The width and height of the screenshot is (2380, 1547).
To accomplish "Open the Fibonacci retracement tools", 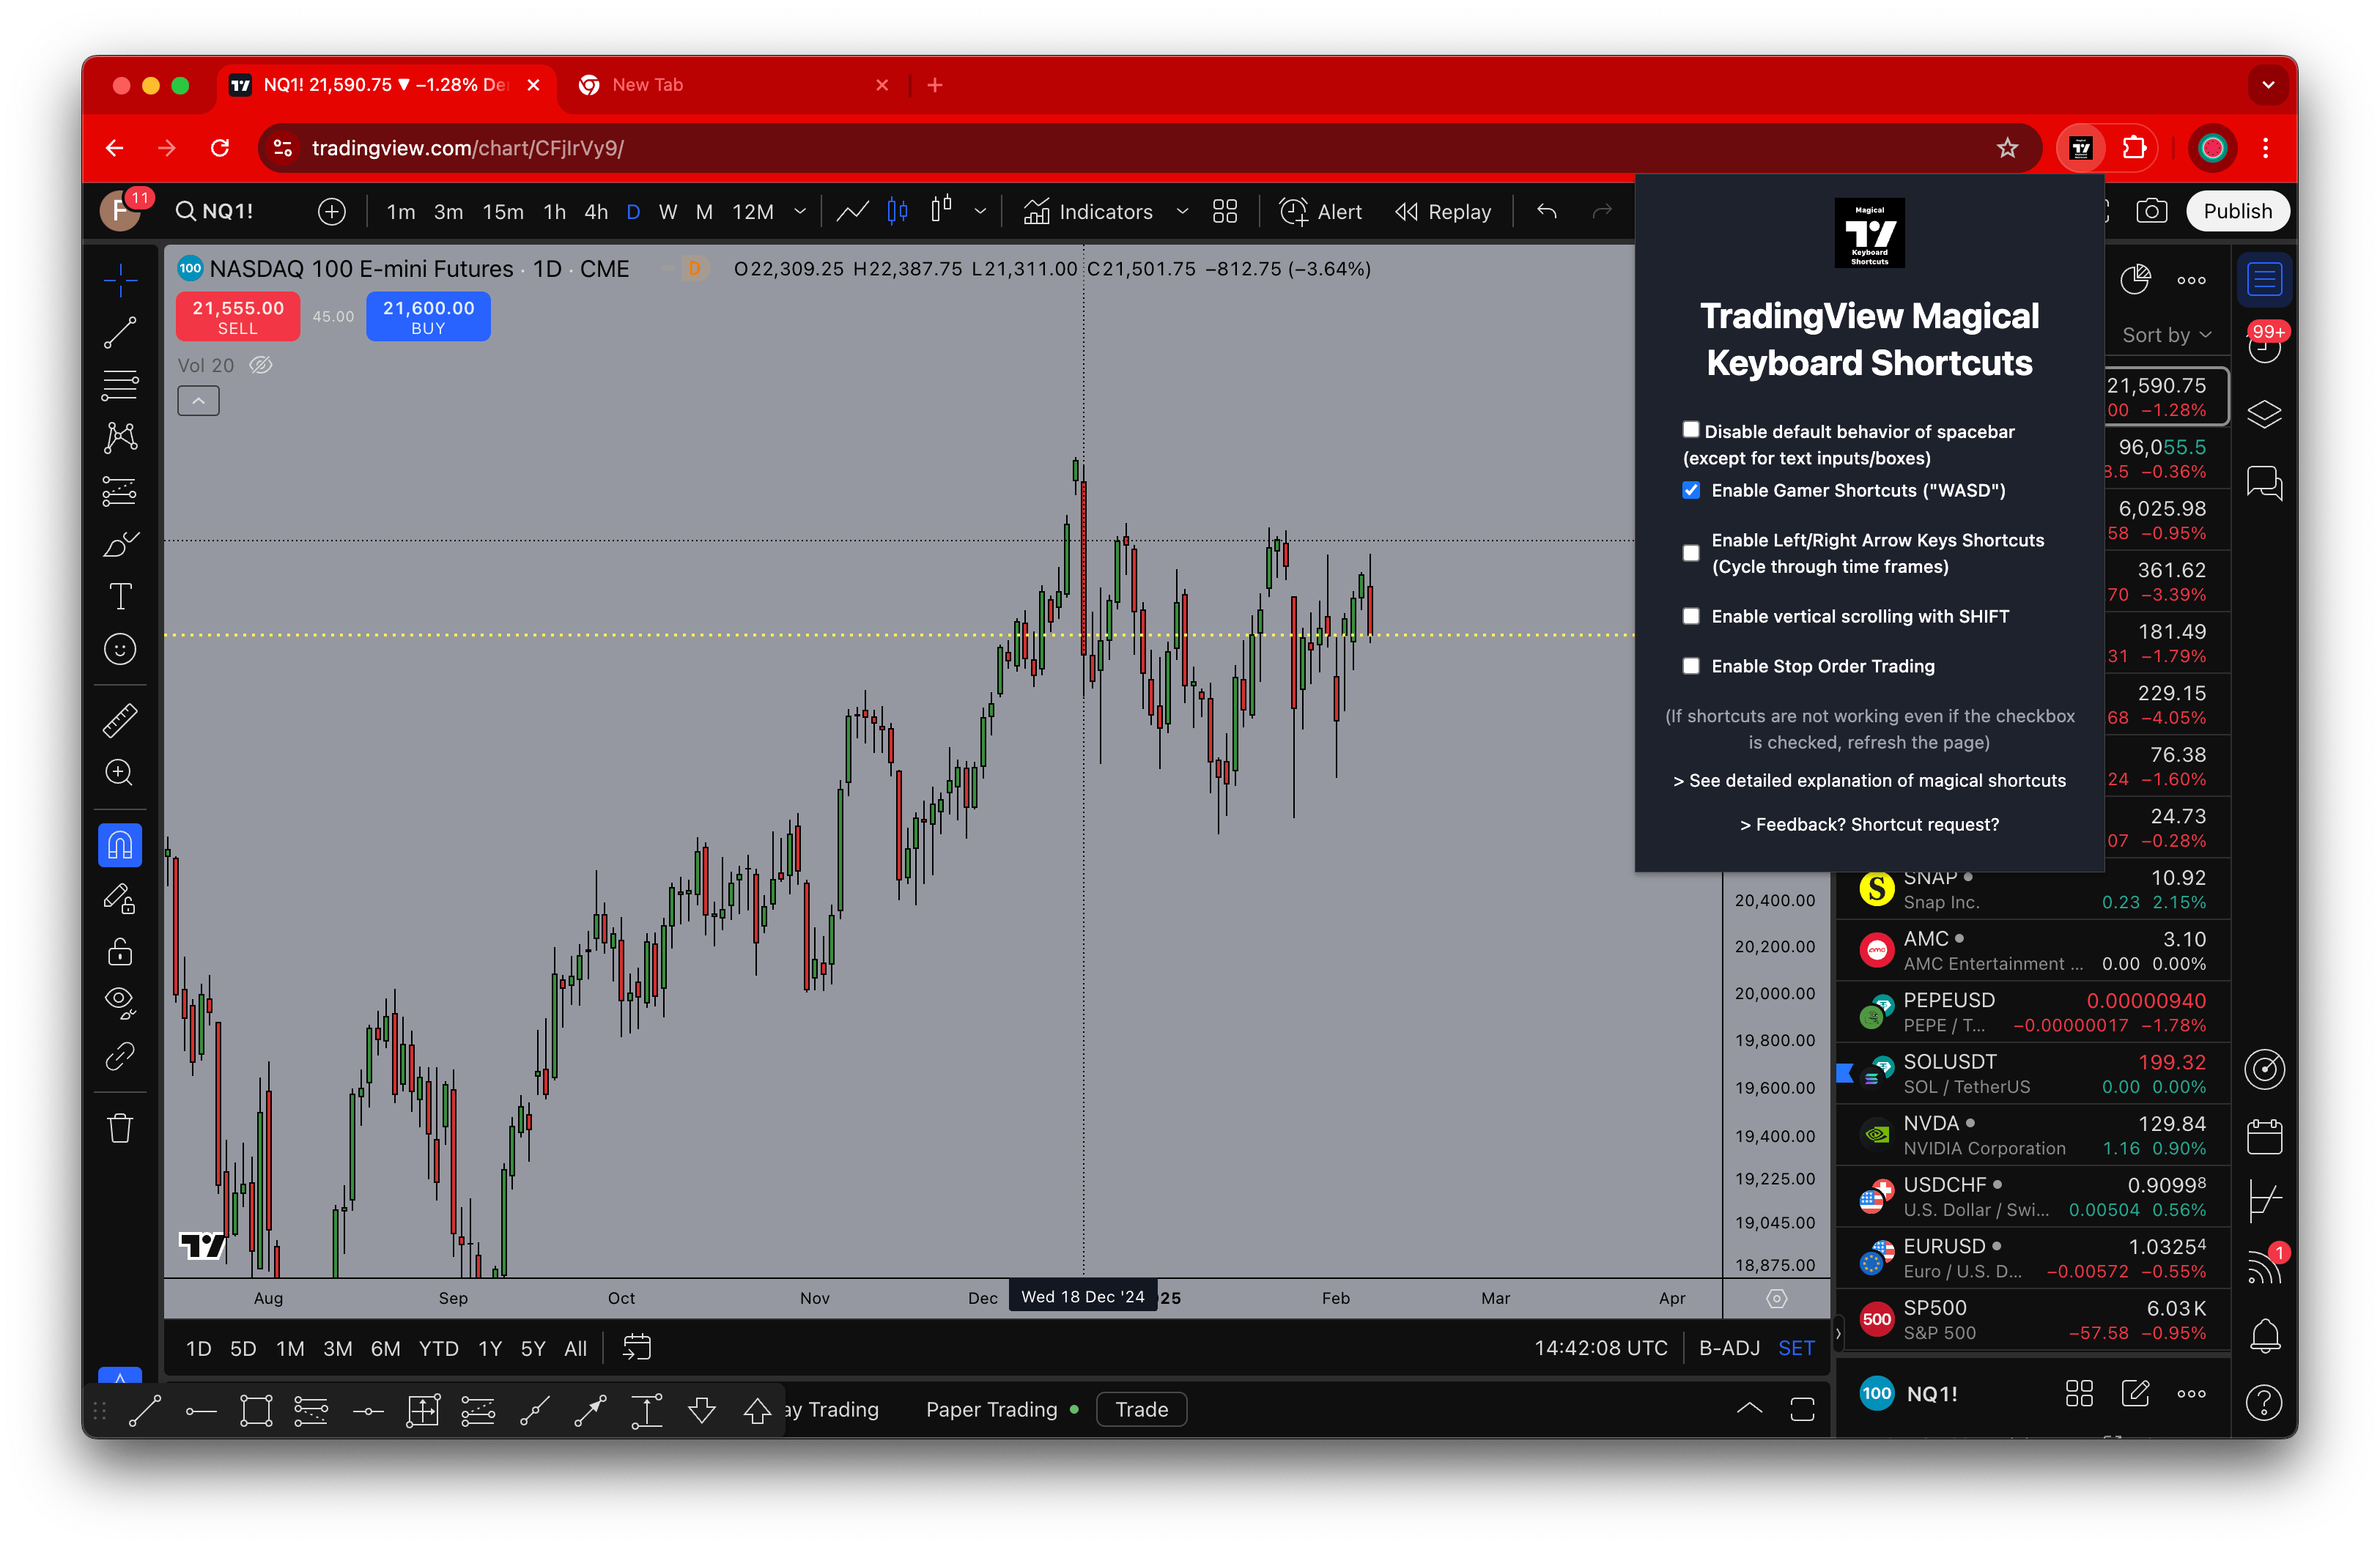I will click(120, 385).
